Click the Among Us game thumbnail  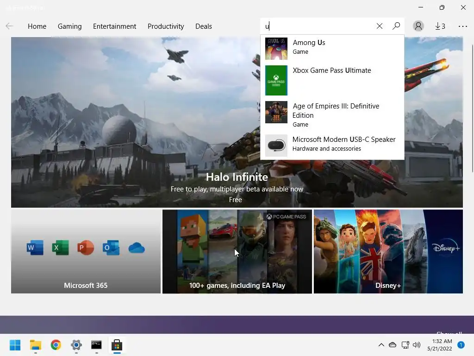point(276,48)
